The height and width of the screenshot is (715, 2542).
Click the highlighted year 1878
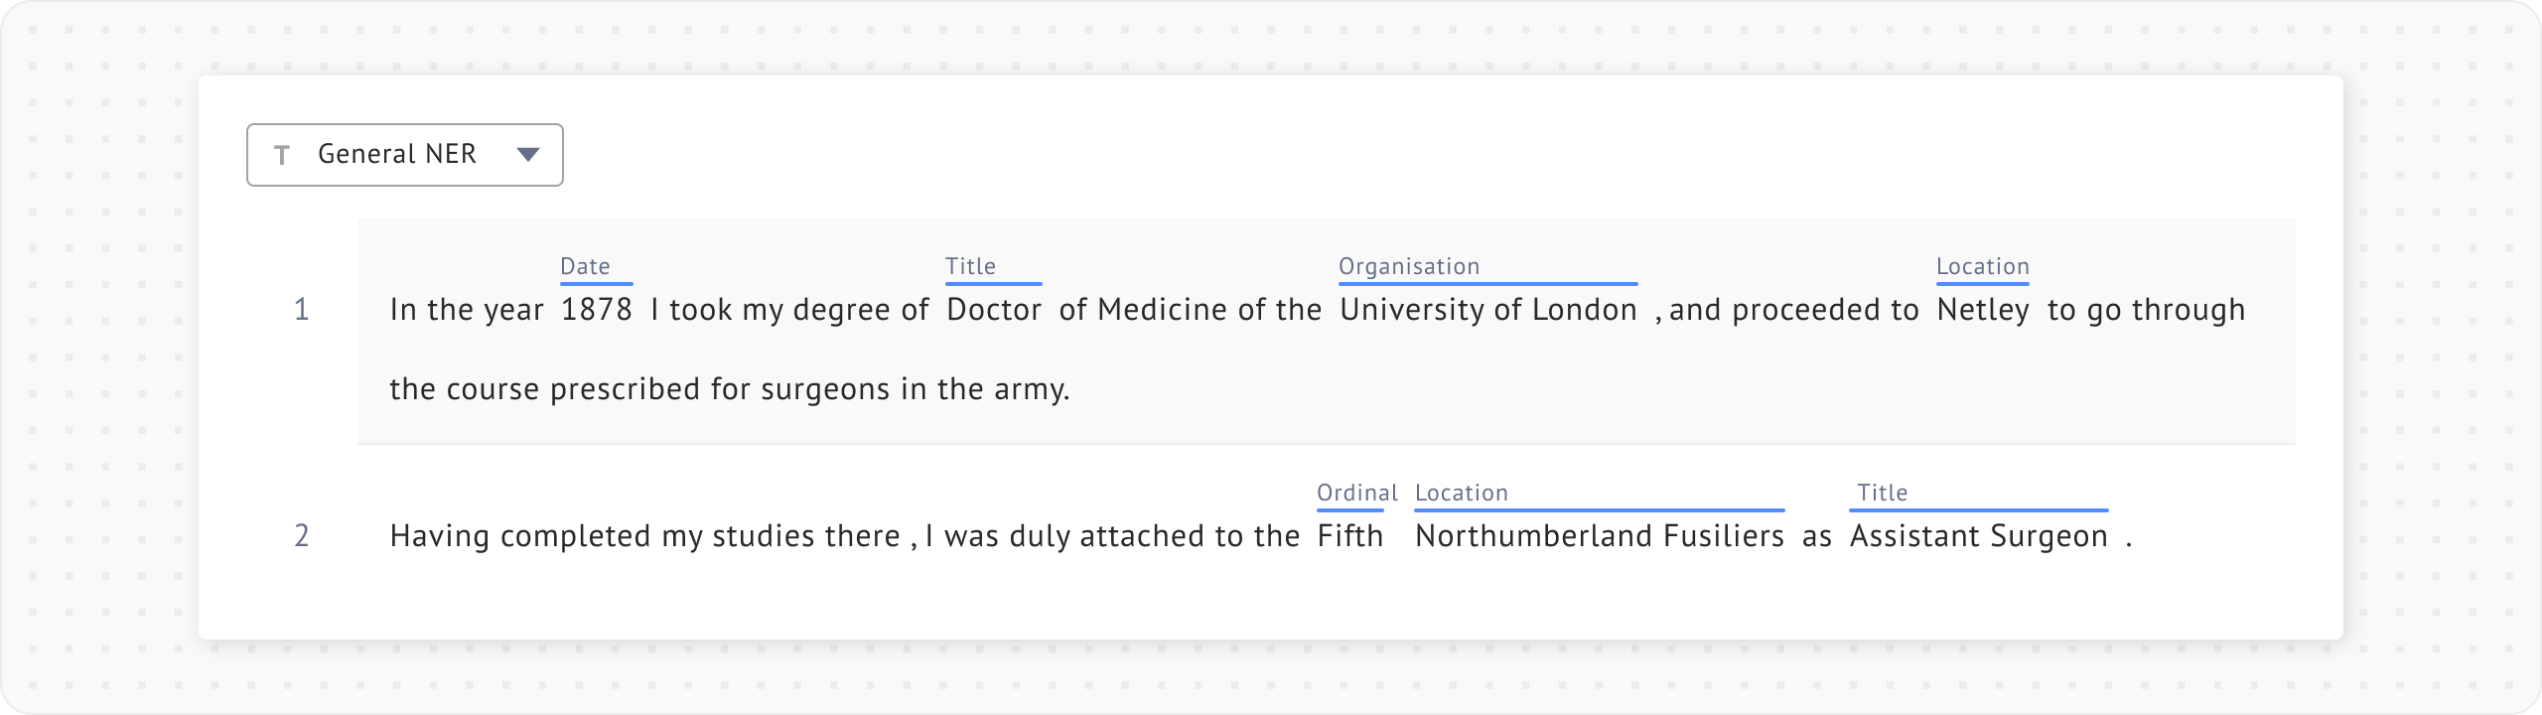597,310
